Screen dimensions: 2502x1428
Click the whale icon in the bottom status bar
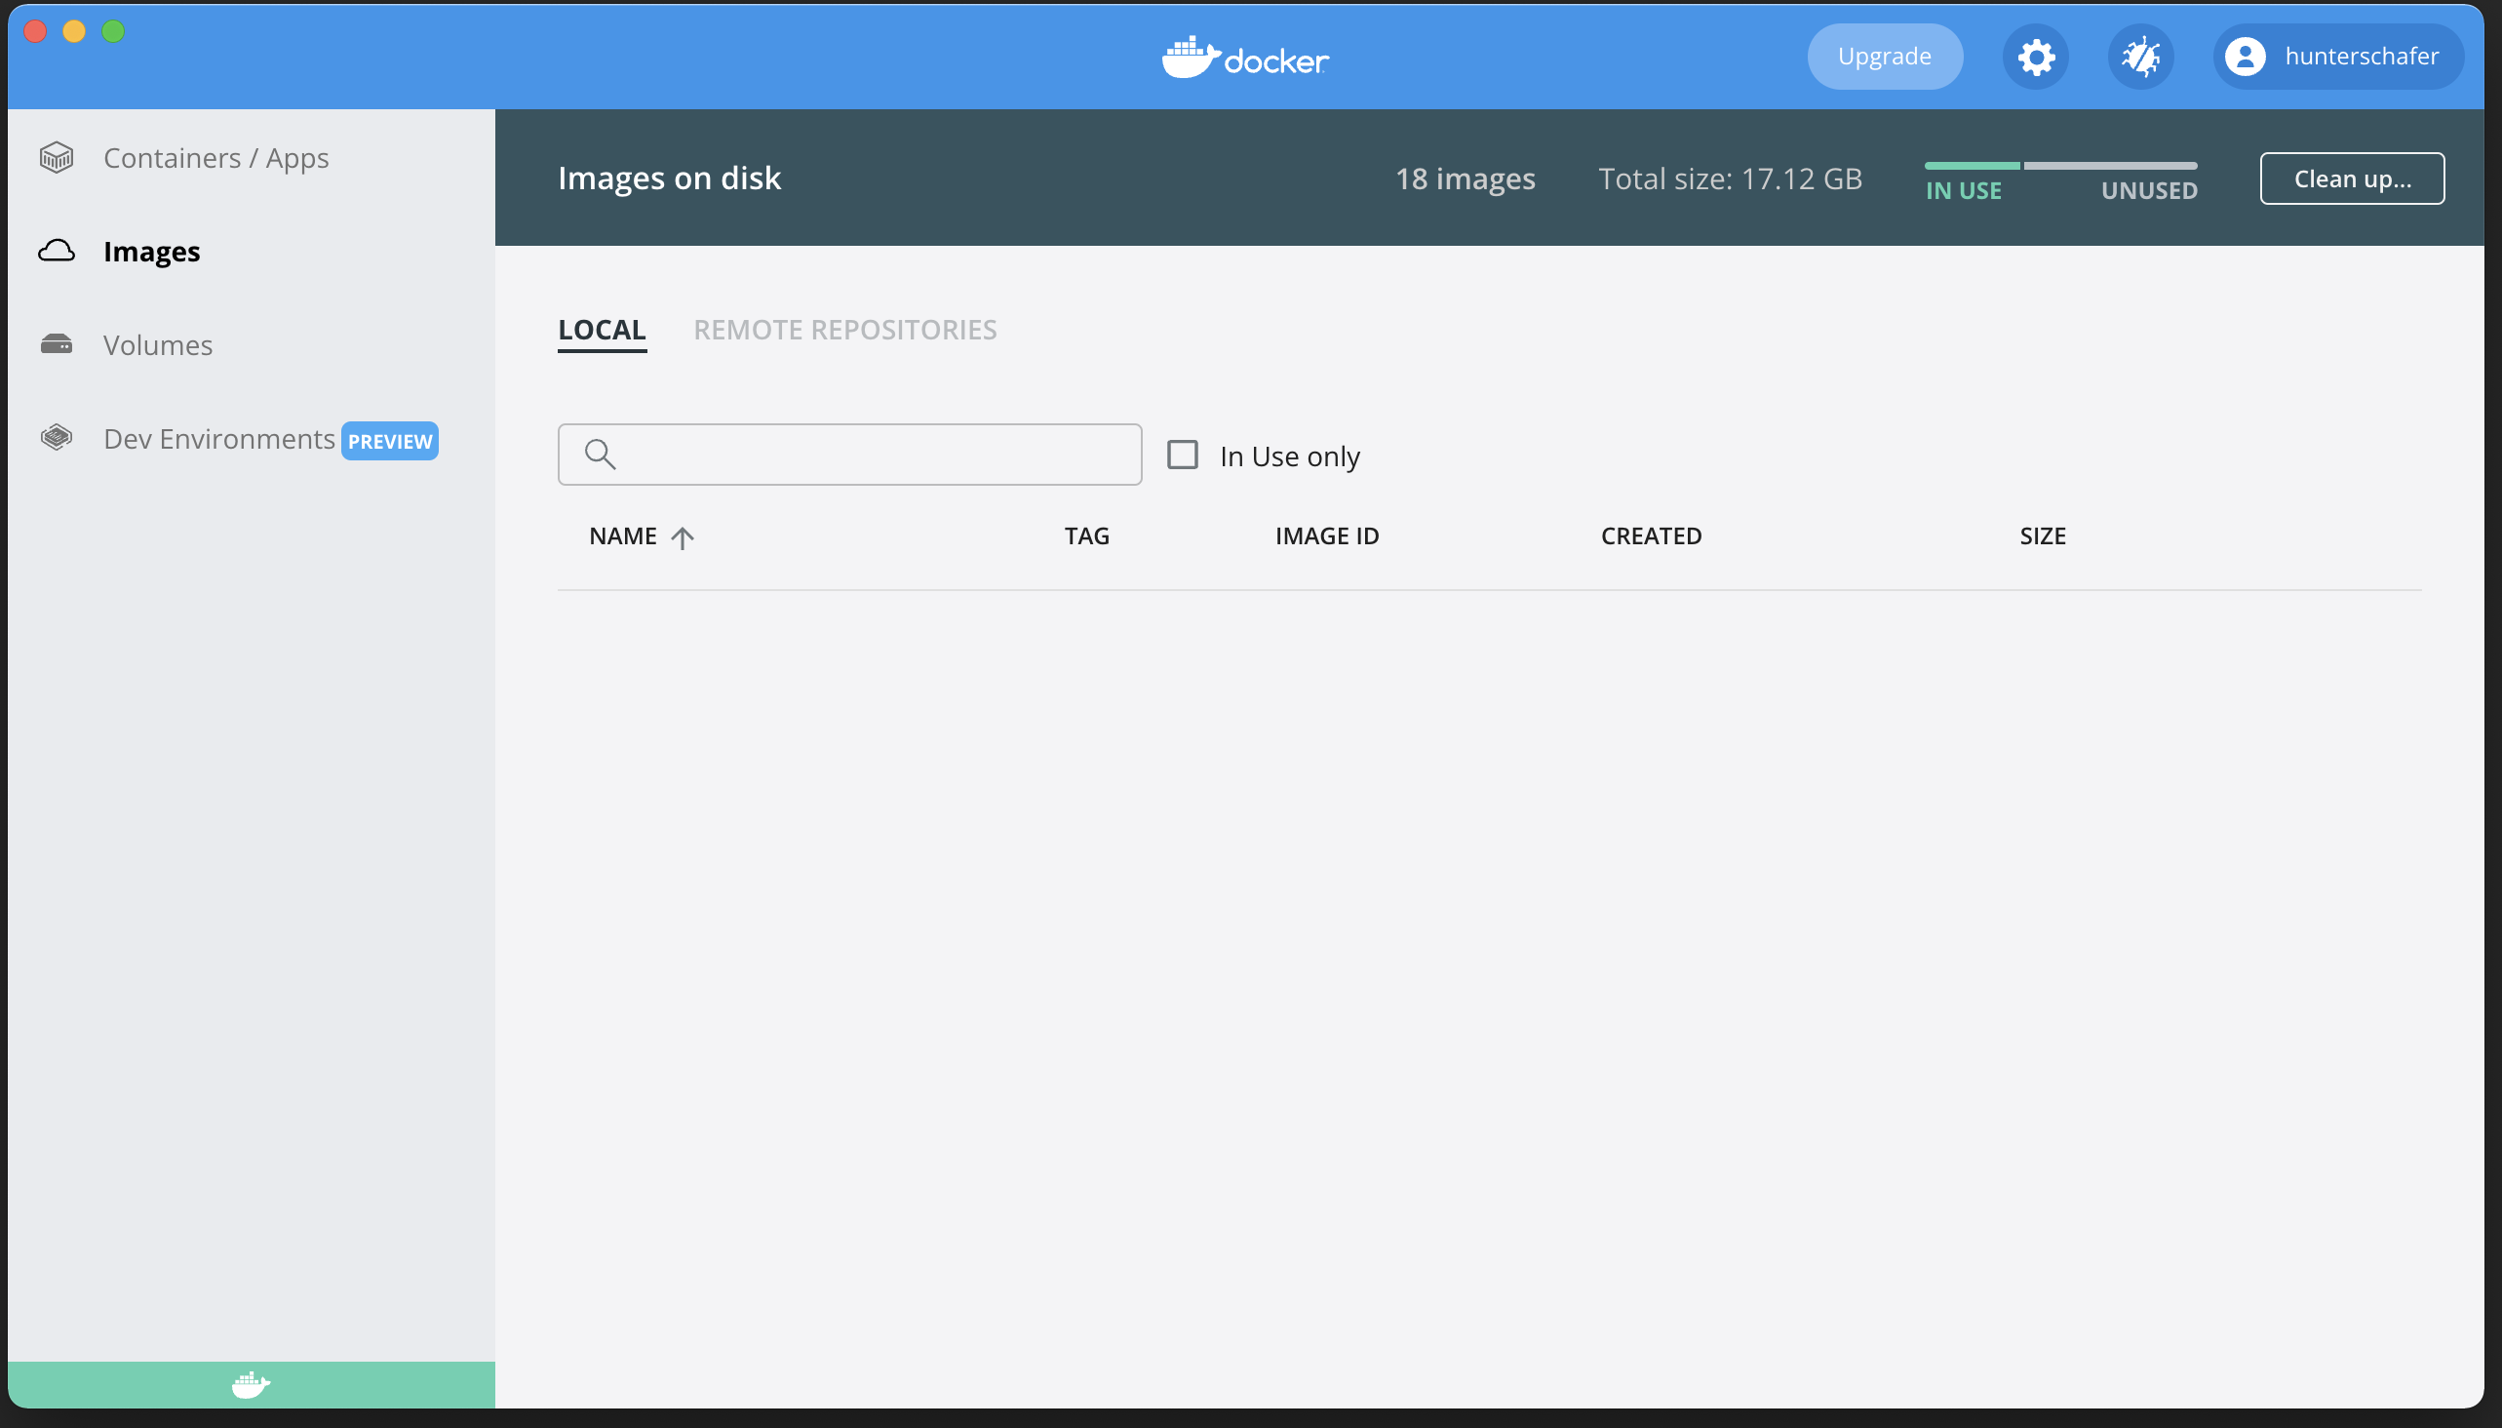(x=251, y=1384)
